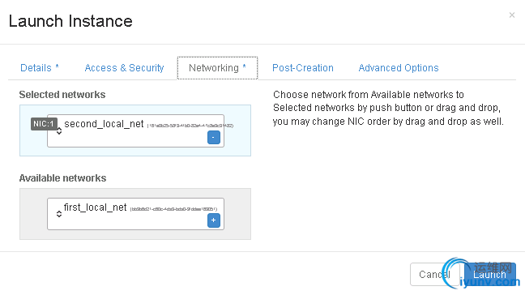Grab the reorder handle of second_local_net

[59, 131]
